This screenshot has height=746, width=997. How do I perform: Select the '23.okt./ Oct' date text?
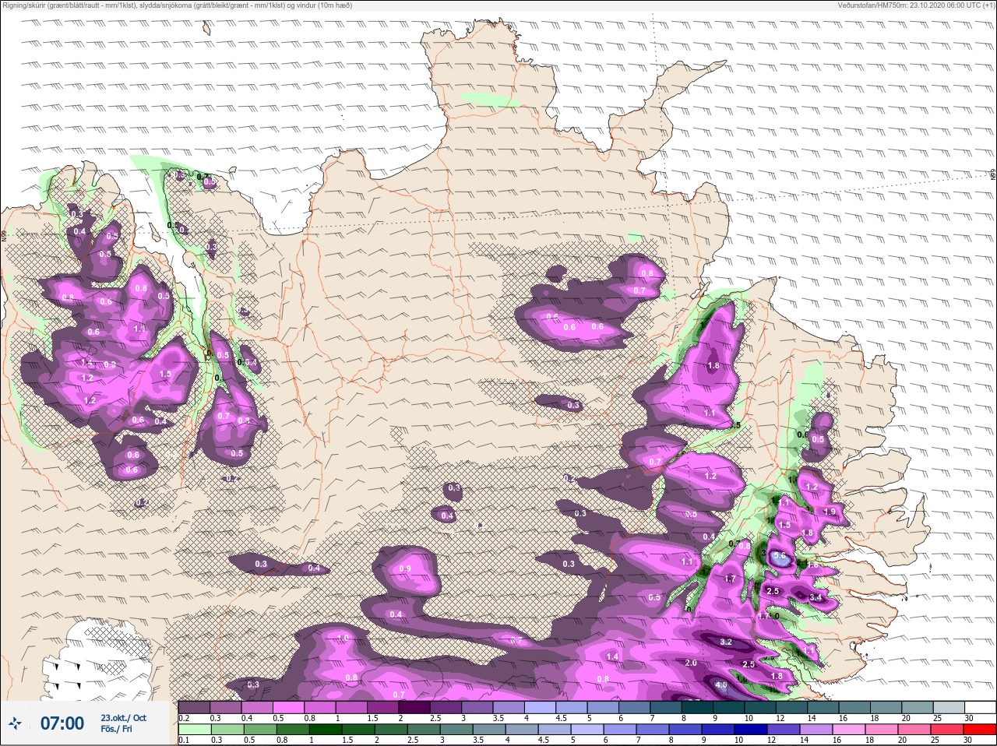[x=123, y=718]
